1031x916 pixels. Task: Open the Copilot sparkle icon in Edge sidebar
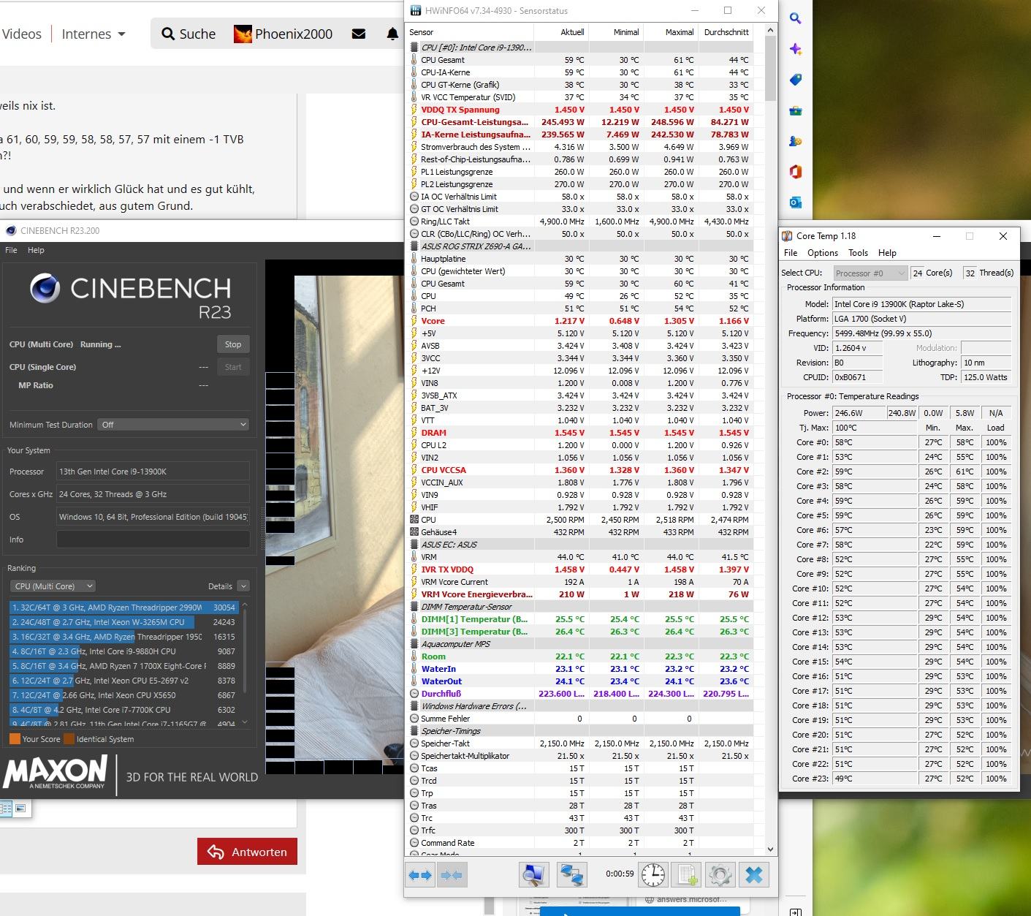796,49
